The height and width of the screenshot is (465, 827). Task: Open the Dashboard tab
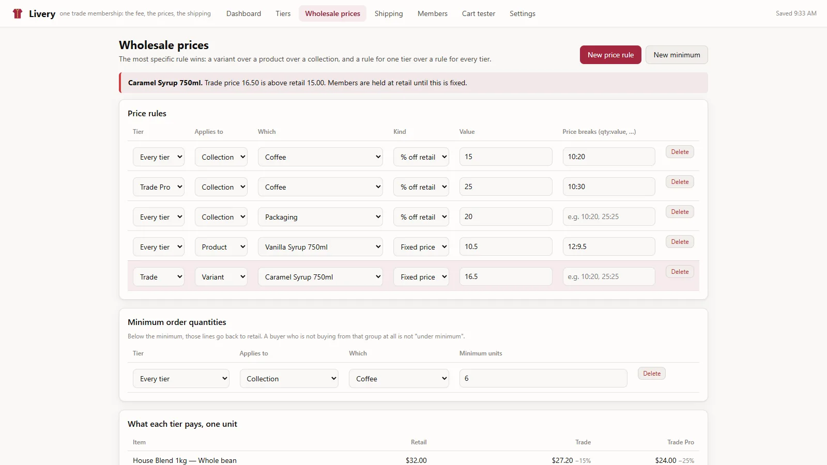pyautogui.click(x=243, y=13)
